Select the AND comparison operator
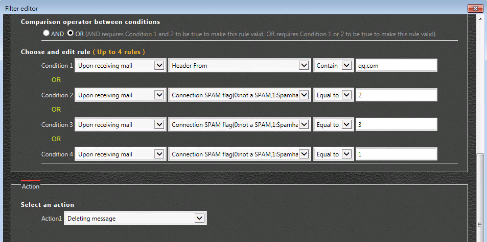This screenshot has height=242, width=487. point(47,33)
